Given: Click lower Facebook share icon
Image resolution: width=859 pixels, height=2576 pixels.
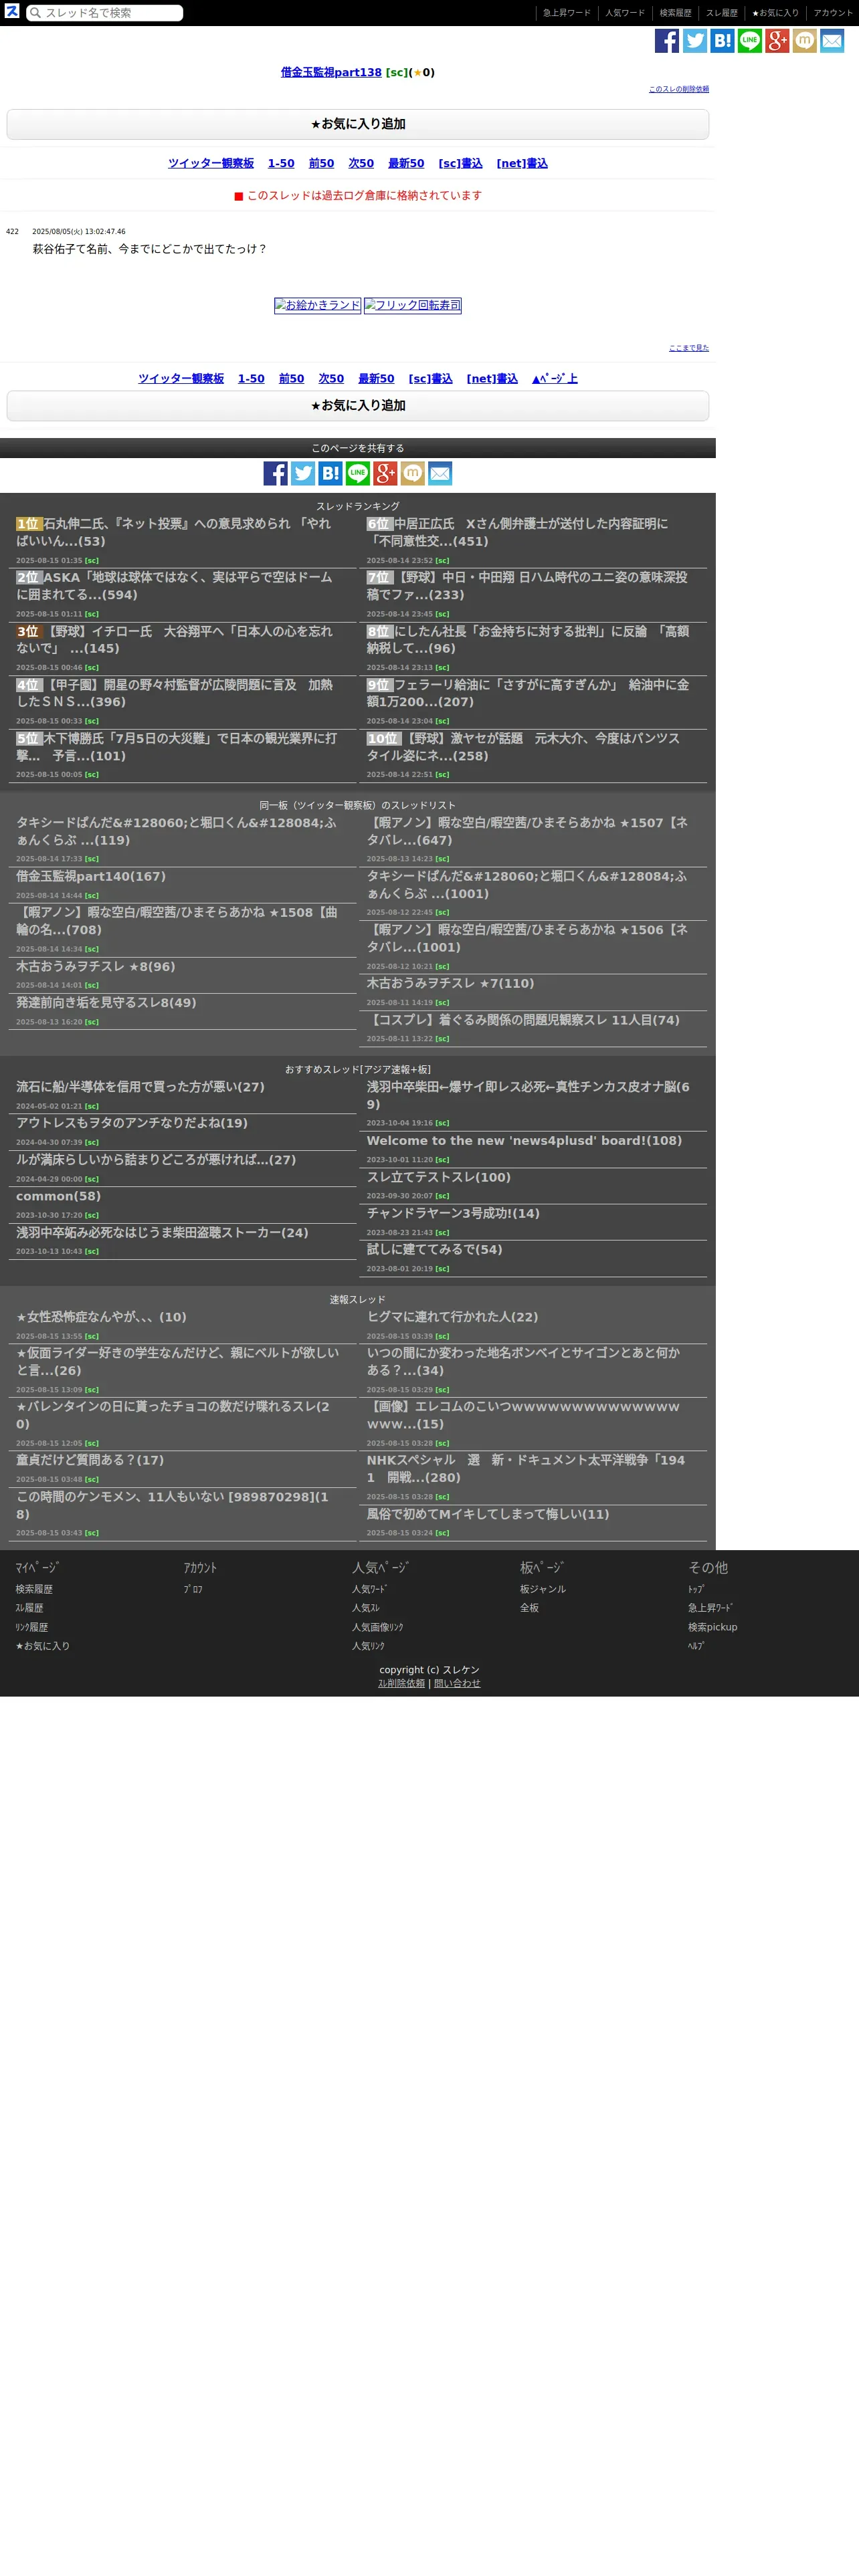Looking at the screenshot, I should 276,473.
